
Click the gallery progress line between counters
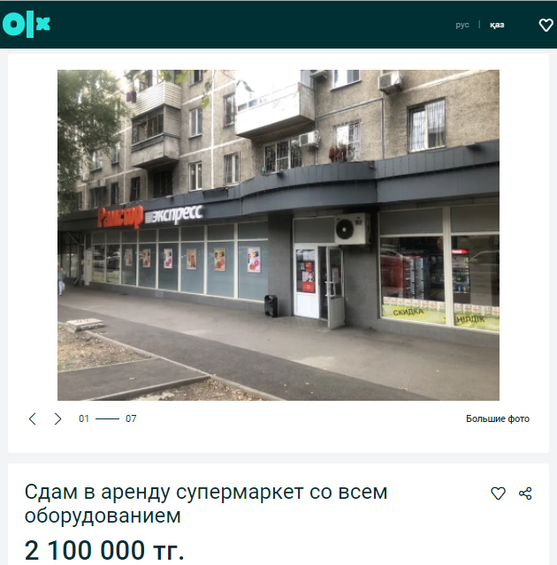(x=108, y=418)
